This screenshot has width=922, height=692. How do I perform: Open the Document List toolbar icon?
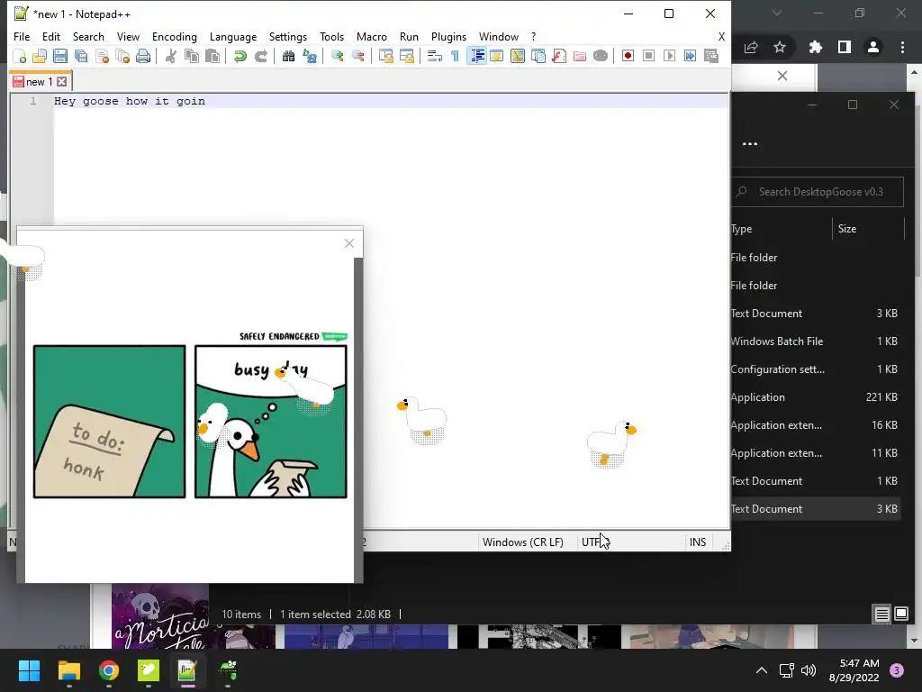tap(538, 56)
